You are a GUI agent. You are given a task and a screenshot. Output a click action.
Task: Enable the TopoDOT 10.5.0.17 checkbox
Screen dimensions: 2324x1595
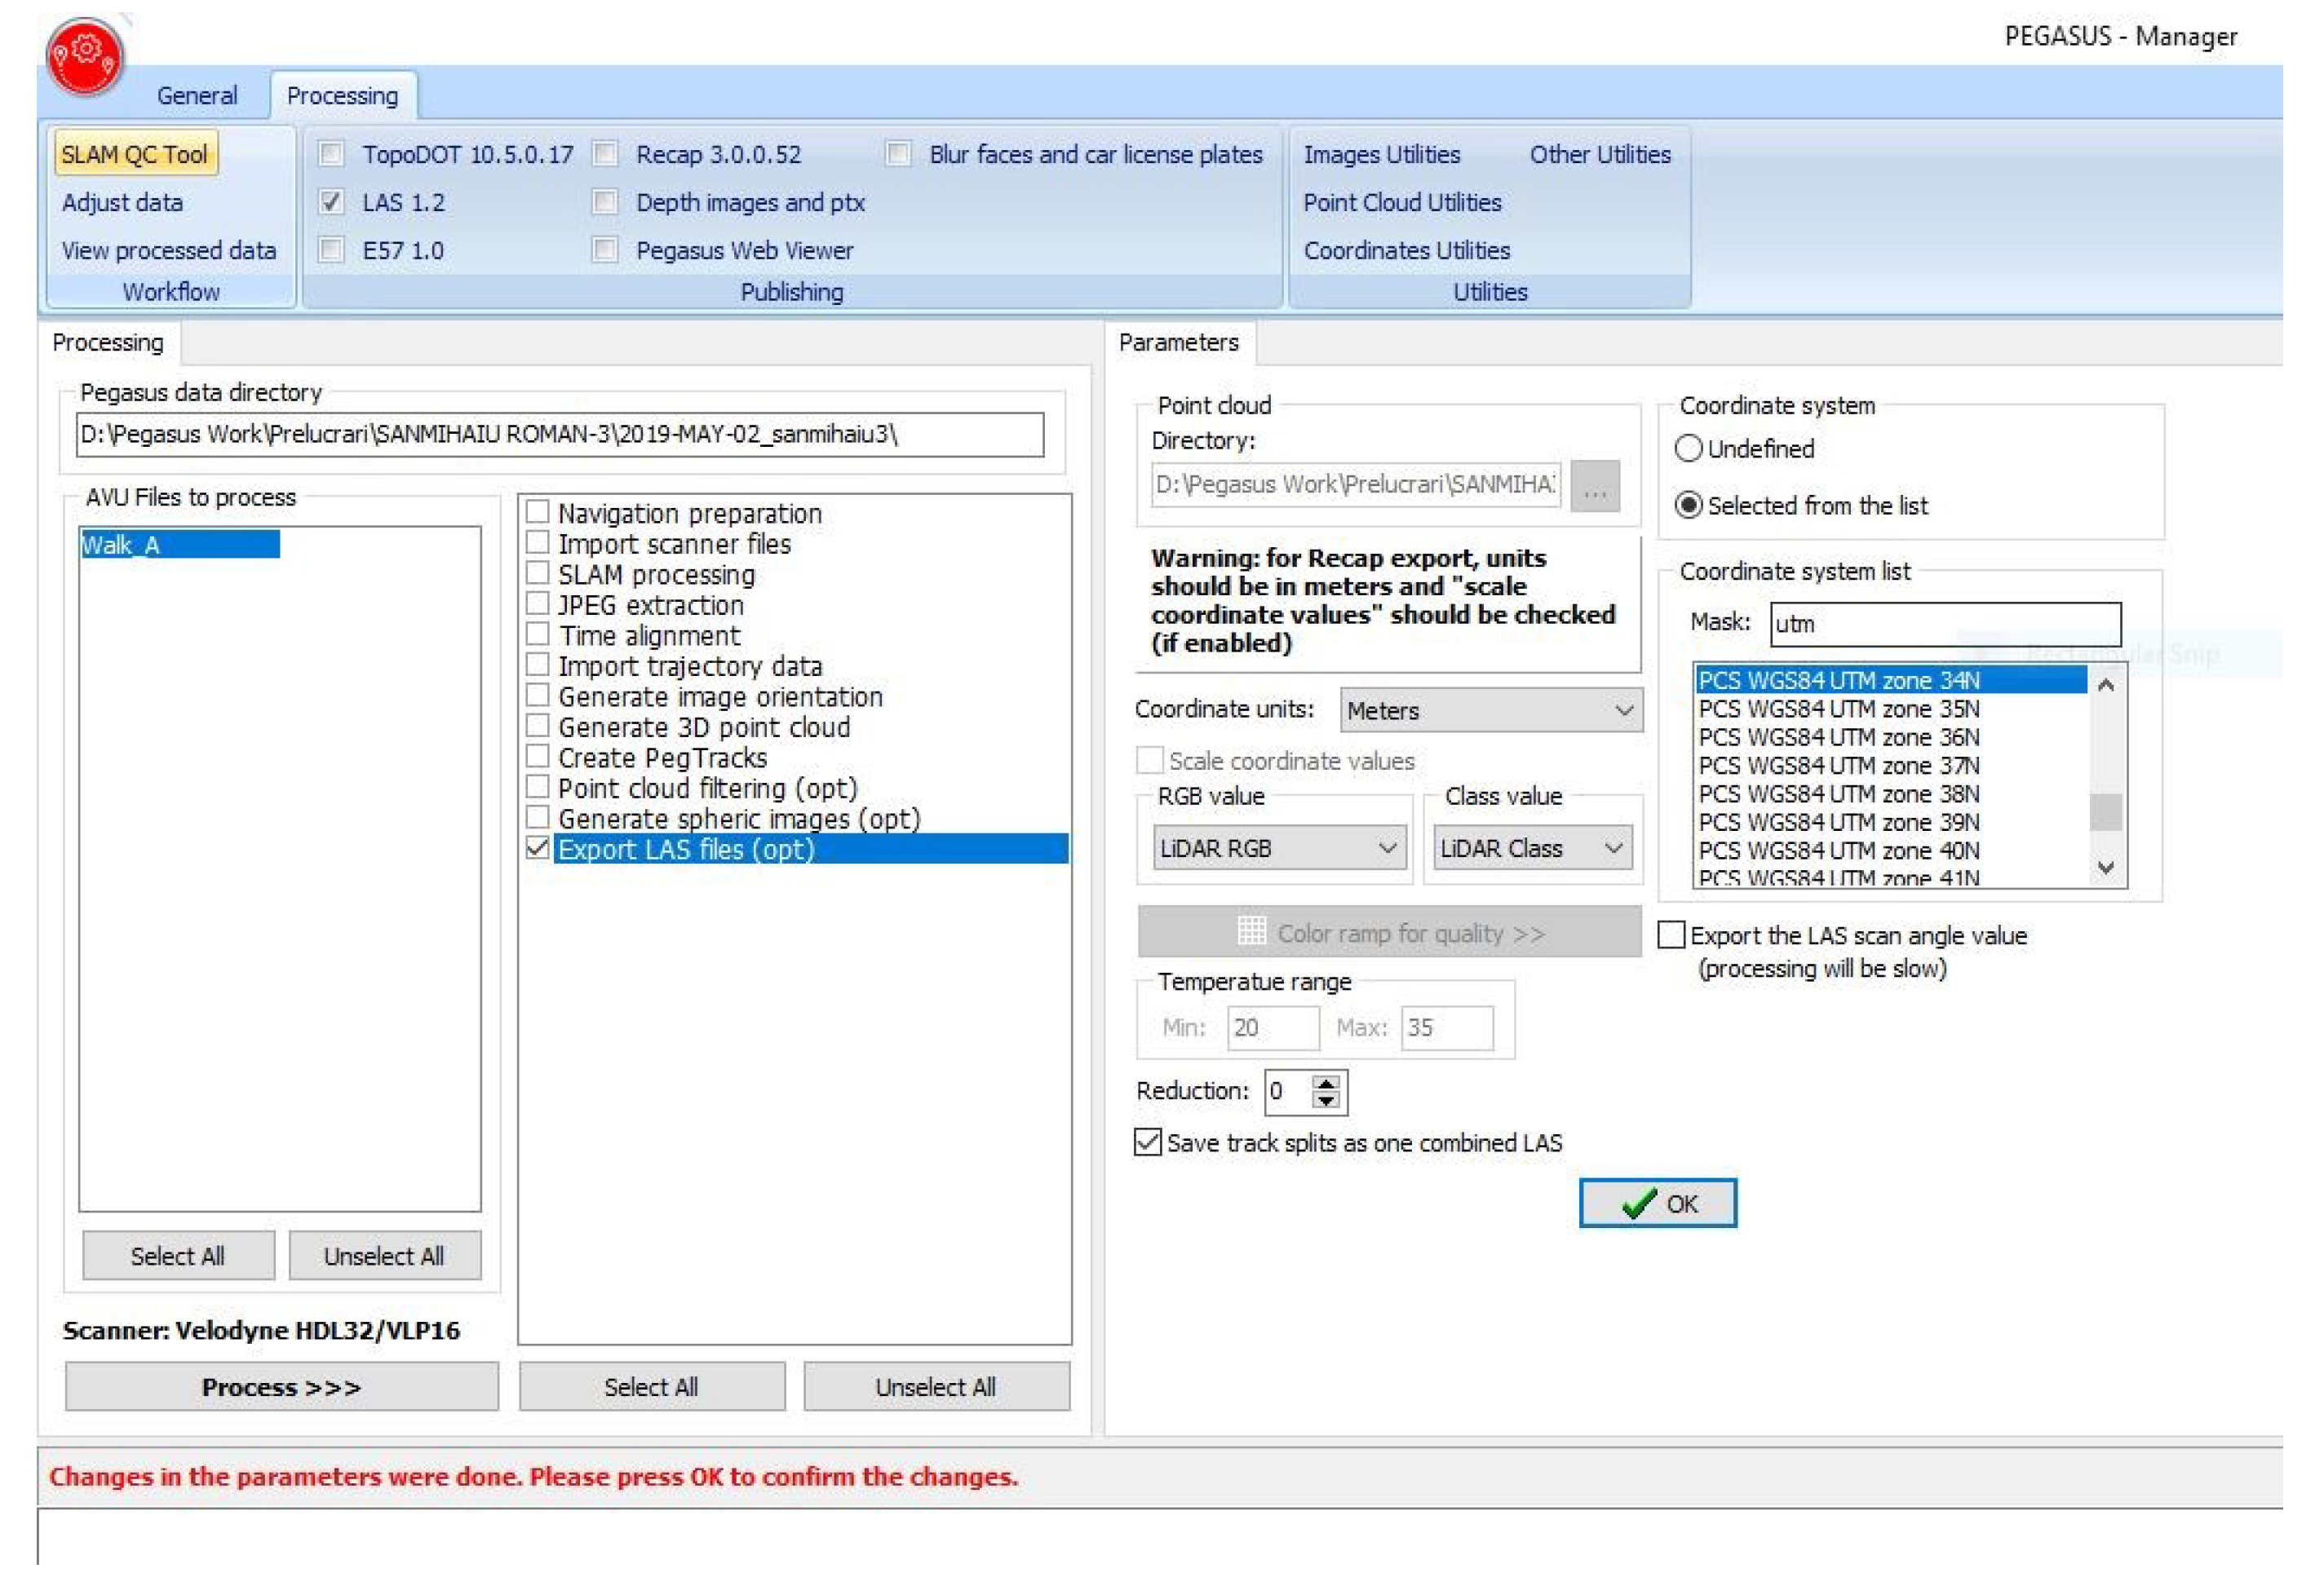coord(331,154)
